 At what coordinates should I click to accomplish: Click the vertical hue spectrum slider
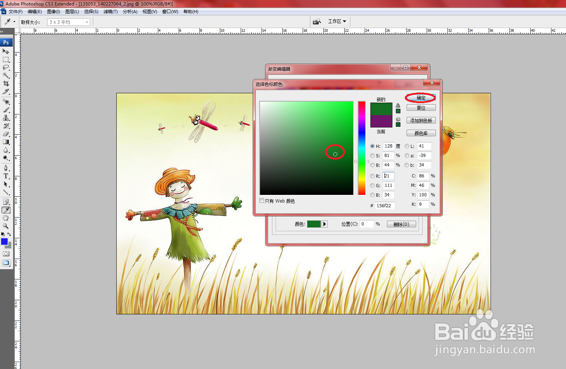pos(361,148)
